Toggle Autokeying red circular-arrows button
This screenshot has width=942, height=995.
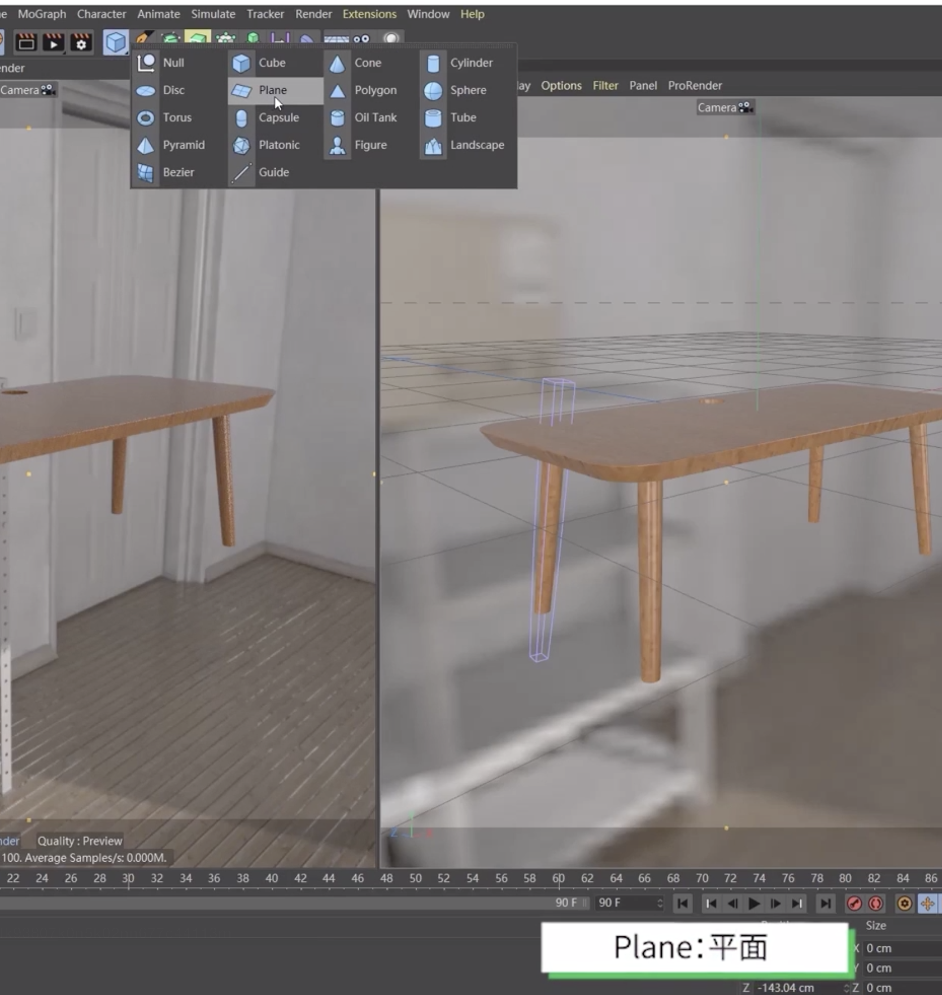click(x=876, y=904)
